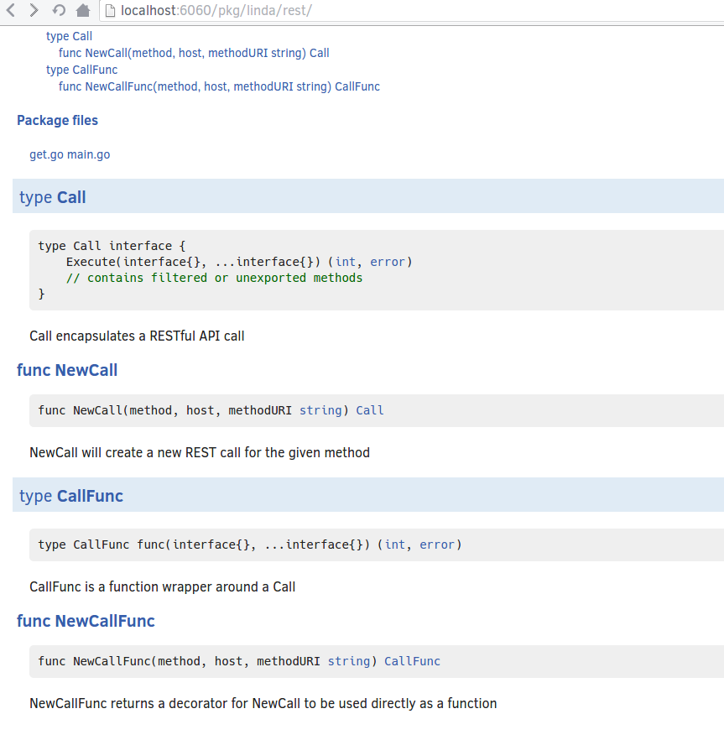Open the main.go source file
Screen dimensions: 724x740
(x=89, y=154)
